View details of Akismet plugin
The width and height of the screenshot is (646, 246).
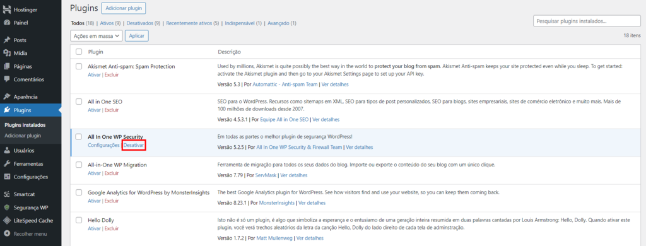(x=335, y=84)
